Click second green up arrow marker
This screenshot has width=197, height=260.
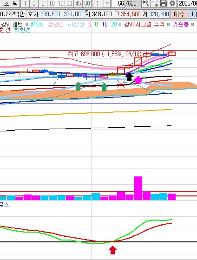(104, 87)
